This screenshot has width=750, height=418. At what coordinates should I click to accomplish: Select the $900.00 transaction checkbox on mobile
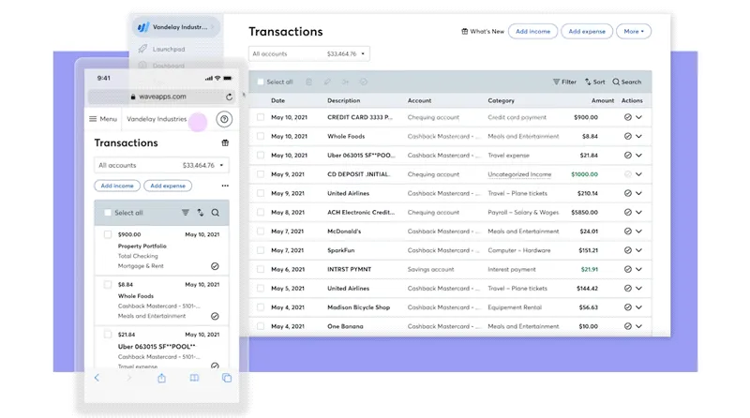[108, 235]
